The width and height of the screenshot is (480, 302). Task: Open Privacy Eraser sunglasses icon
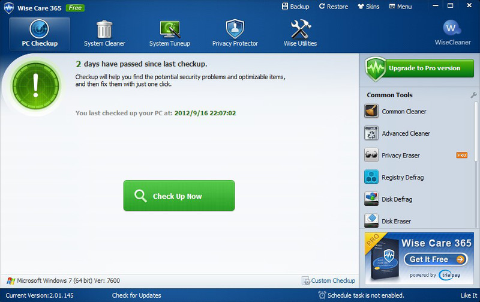click(371, 155)
